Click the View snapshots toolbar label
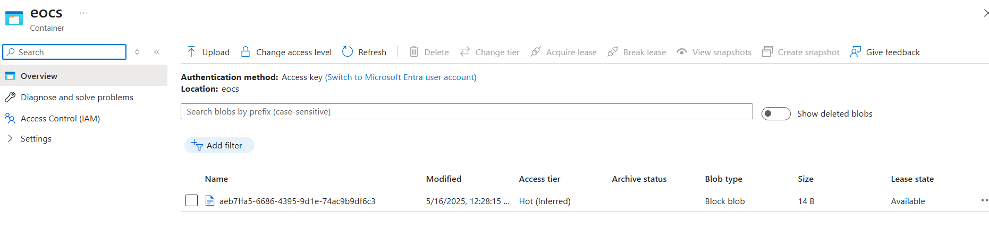 [x=722, y=52]
